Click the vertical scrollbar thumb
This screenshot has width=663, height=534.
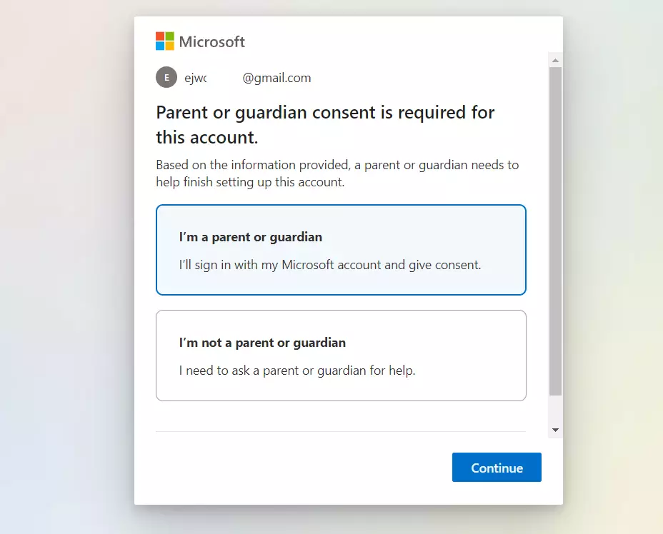(x=555, y=231)
